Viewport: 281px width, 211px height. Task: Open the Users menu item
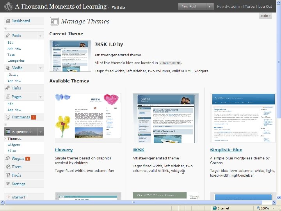[16, 167]
